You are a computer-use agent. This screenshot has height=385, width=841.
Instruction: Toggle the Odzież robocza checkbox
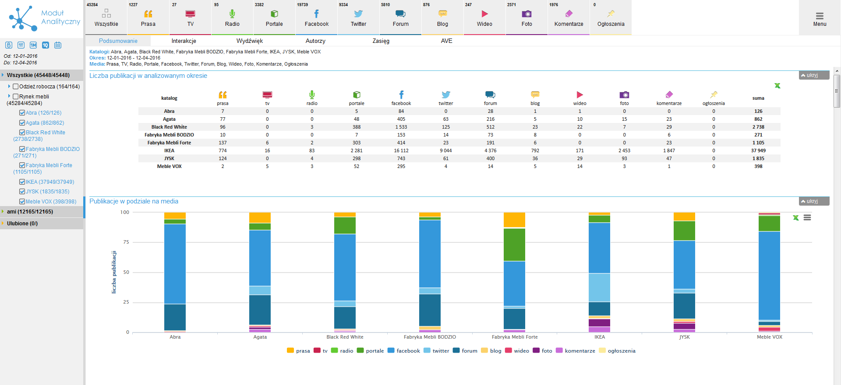(15, 87)
